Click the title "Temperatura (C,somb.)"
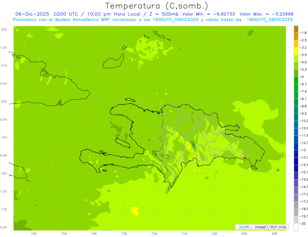 157,6
